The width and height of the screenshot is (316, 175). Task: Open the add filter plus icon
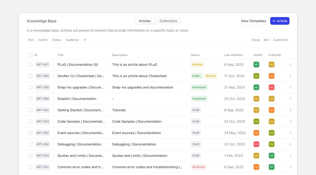tap(85, 40)
